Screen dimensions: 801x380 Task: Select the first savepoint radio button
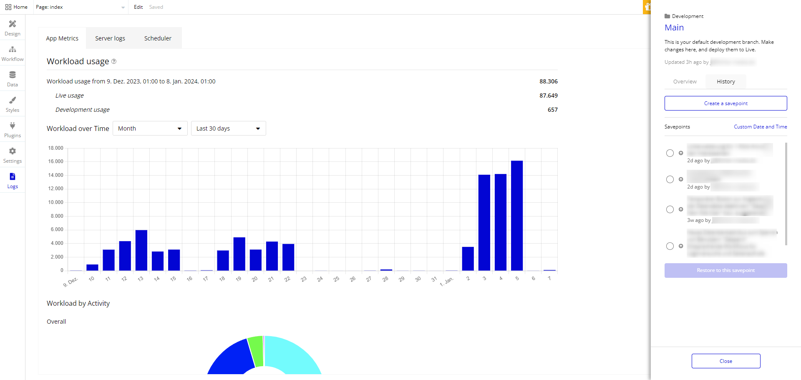coord(670,153)
